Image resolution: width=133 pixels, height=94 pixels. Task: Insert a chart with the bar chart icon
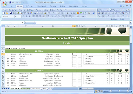click(x=78, y=13)
